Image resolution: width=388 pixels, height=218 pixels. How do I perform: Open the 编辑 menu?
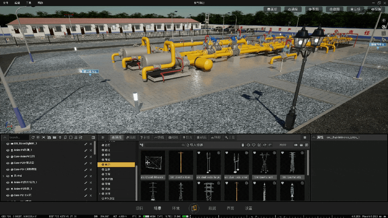17,3
